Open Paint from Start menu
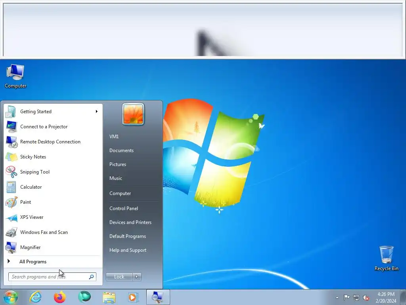 53,202
